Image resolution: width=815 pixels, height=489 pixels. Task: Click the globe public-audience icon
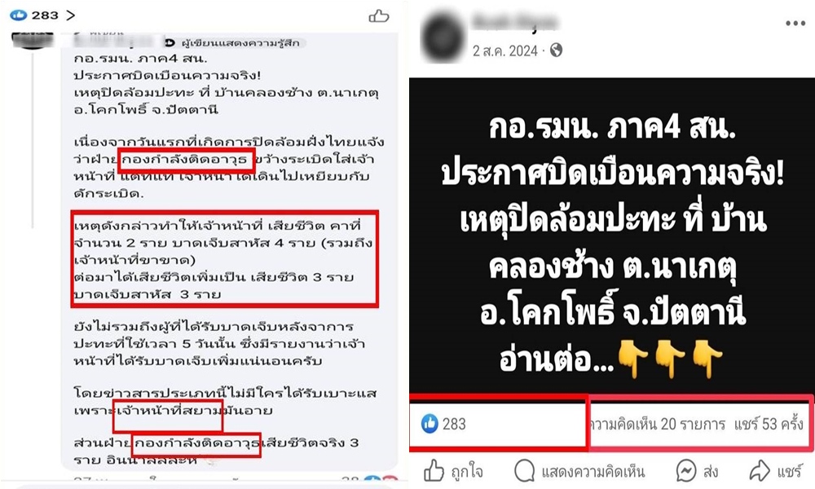(556, 50)
